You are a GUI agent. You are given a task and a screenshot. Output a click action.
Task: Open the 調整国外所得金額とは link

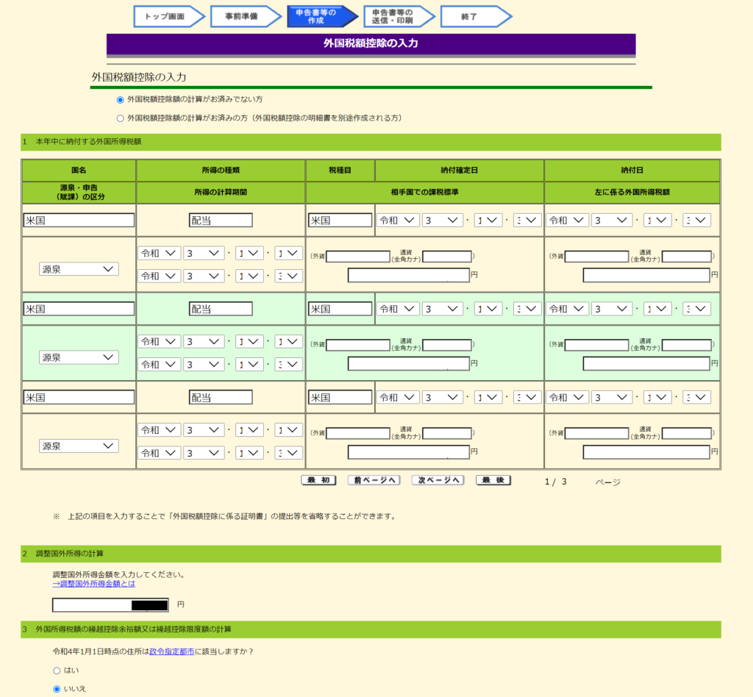click(x=94, y=584)
